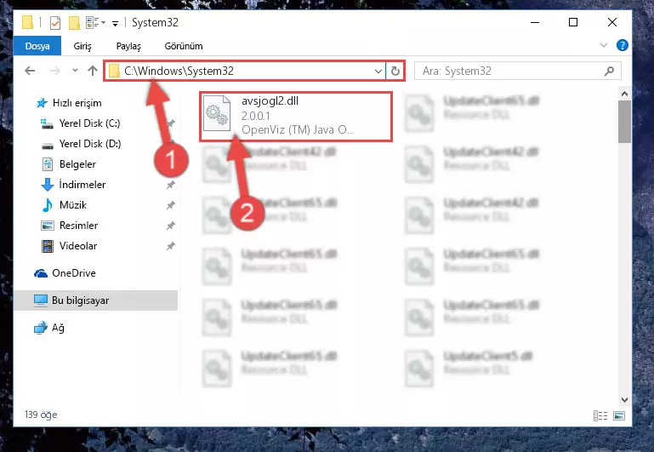
Task: Click the pin icon next to İndirmeler
Action: pyautogui.click(x=171, y=185)
